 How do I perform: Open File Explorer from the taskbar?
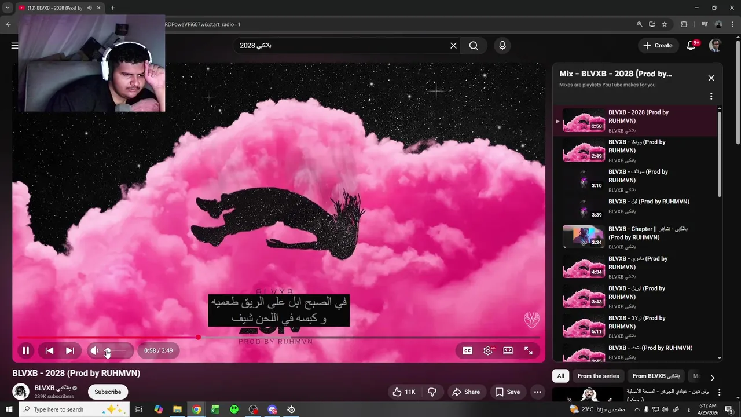pos(177,409)
